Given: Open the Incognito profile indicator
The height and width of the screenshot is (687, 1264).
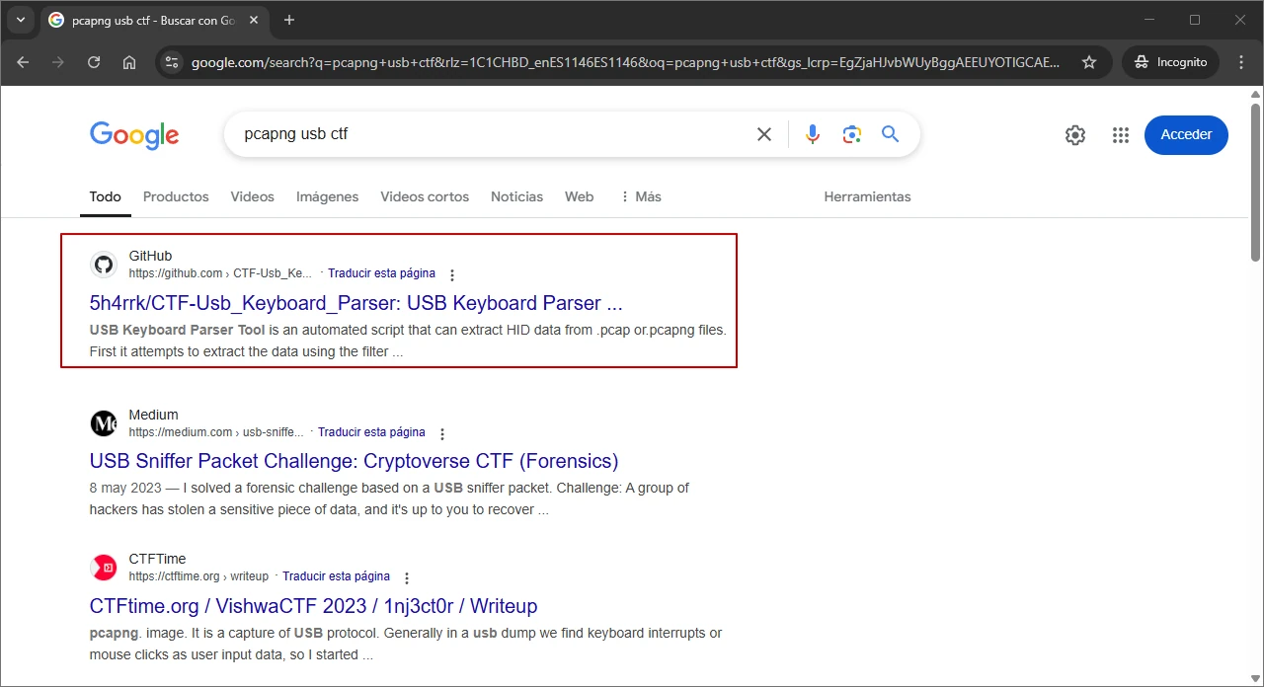Looking at the screenshot, I should point(1171,62).
